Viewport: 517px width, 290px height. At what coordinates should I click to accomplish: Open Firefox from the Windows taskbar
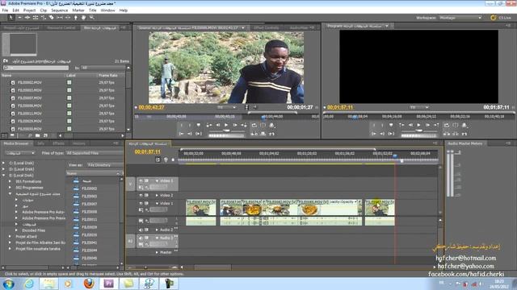(89, 283)
